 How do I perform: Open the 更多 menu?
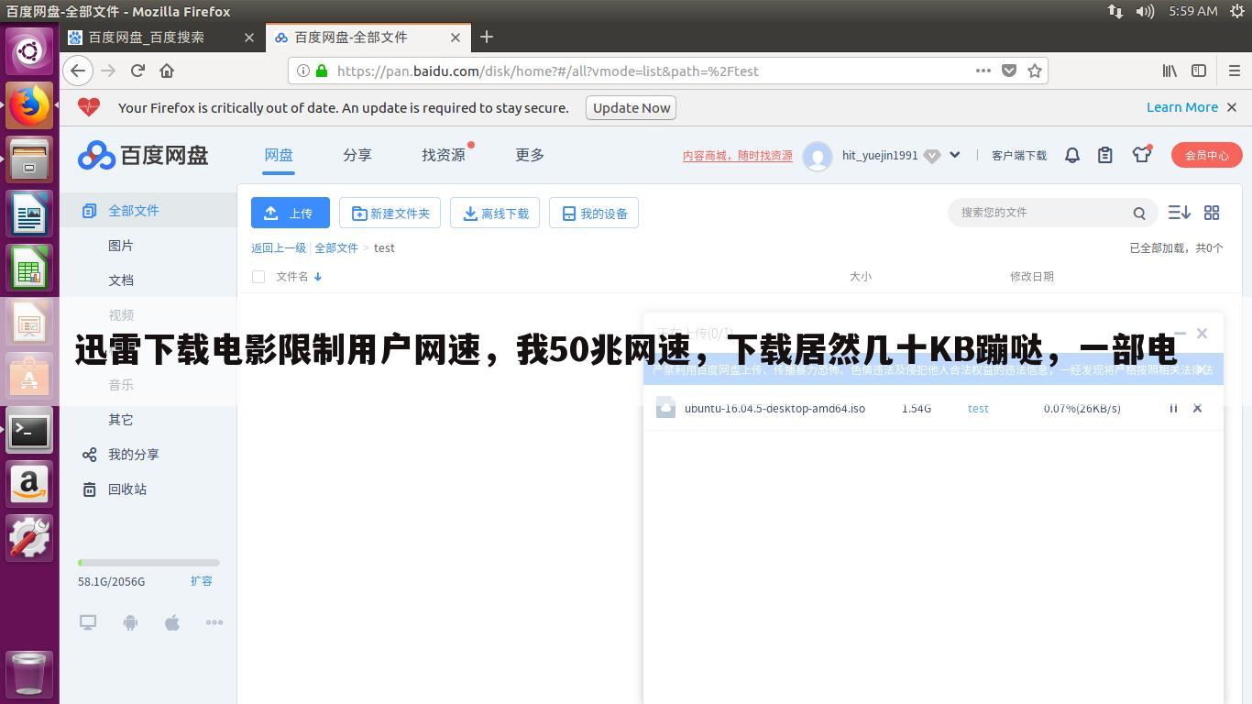530,155
